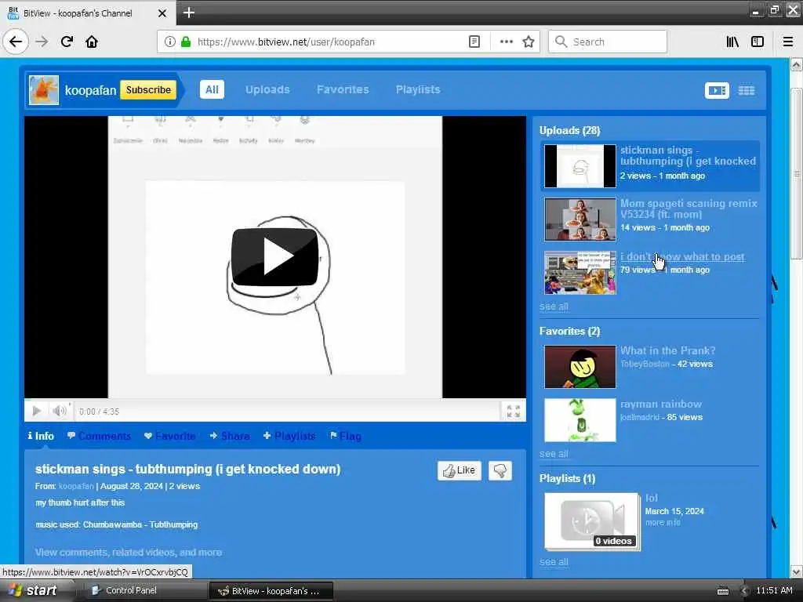Screen dimensions: 803x602
Task: Select the All channel tab
Action: click(x=212, y=89)
